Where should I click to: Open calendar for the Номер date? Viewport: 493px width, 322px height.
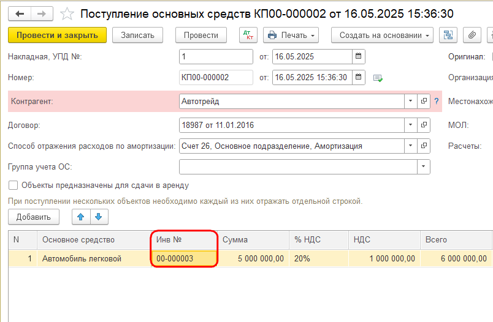[x=359, y=77]
